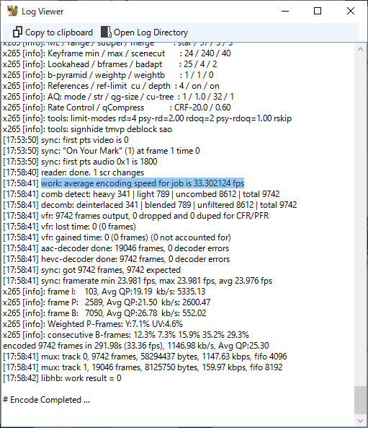Click the 'Rate Control / qCompress' log line
This screenshot has width=368, height=428.
[117, 108]
